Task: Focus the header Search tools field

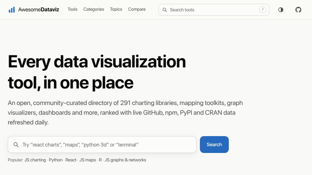Action: pos(214,10)
